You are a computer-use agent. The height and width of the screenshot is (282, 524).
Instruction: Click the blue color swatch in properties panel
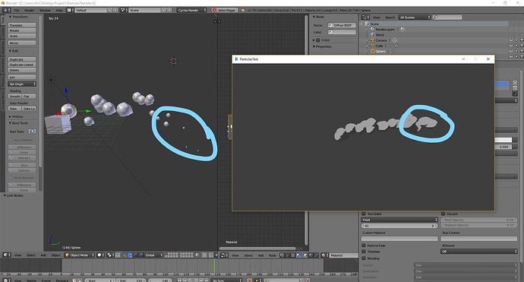[502, 84]
